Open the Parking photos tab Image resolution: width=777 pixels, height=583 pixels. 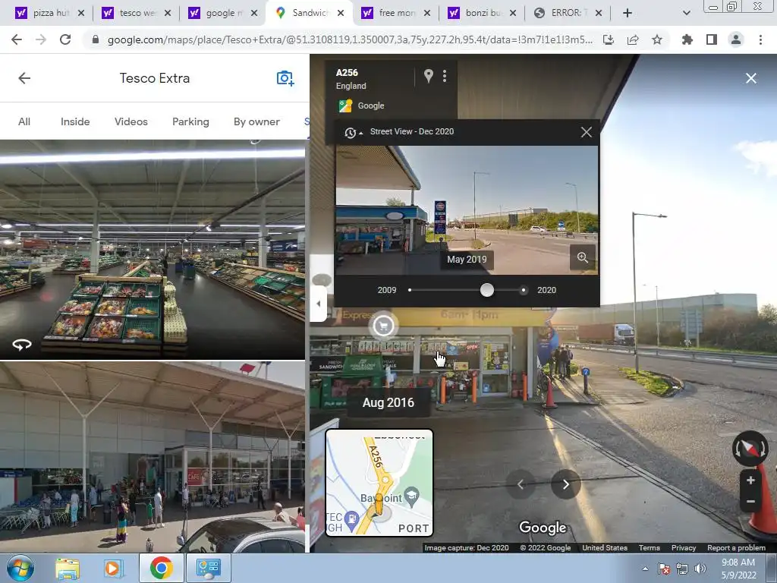190,121
